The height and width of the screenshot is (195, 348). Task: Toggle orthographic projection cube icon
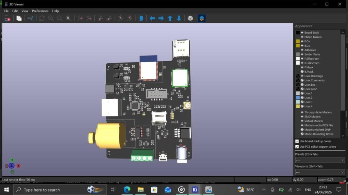(x=190, y=18)
